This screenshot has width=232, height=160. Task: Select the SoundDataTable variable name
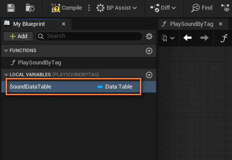coord(30,87)
